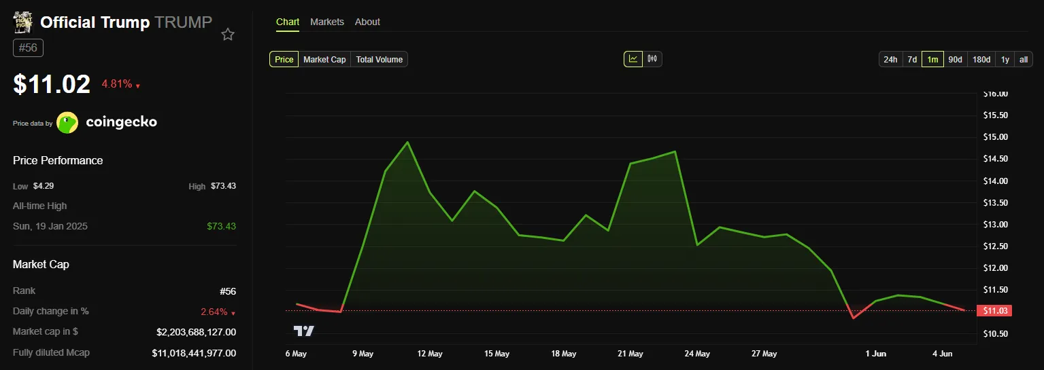This screenshot has height=370, width=1044.
Task: Add Official Trump to favorites star
Action: coord(228,35)
